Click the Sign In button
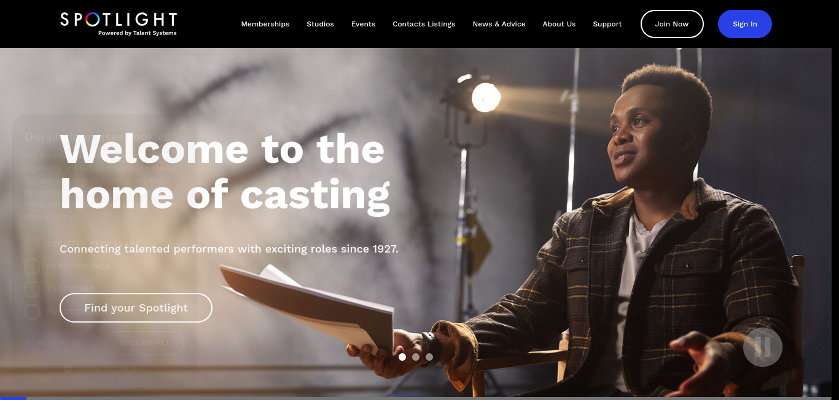839x400 pixels. point(745,24)
